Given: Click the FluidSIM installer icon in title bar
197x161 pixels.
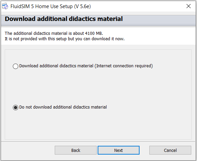Looking at the screenshot, I should pos(5,6).
